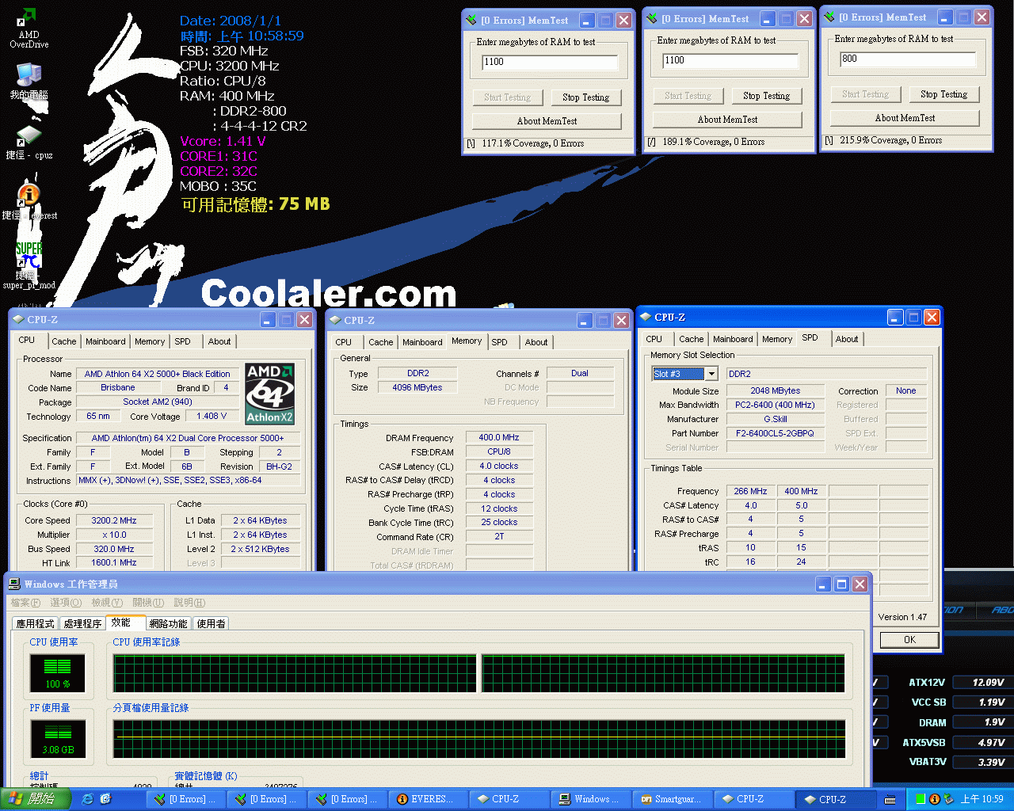
Task: Click title bar icon of the CPU-Z Memory window
Action: (334, 320)
